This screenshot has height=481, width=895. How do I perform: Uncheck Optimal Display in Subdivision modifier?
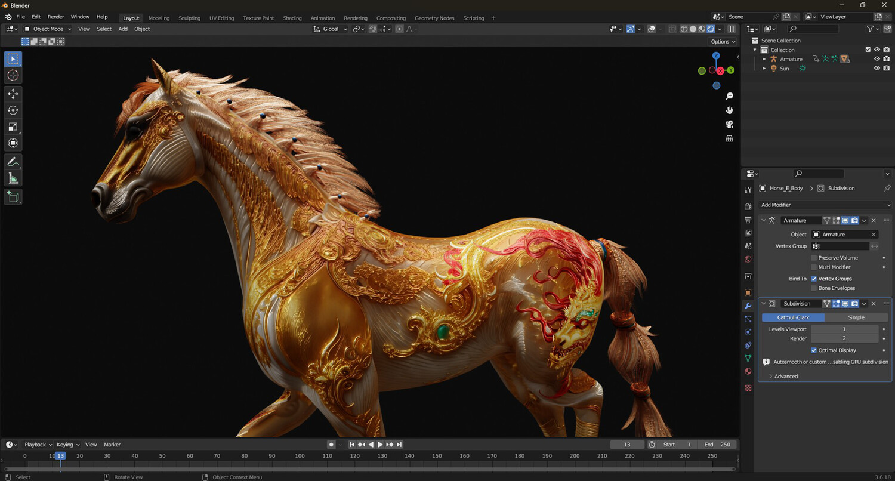pos(814,350)
